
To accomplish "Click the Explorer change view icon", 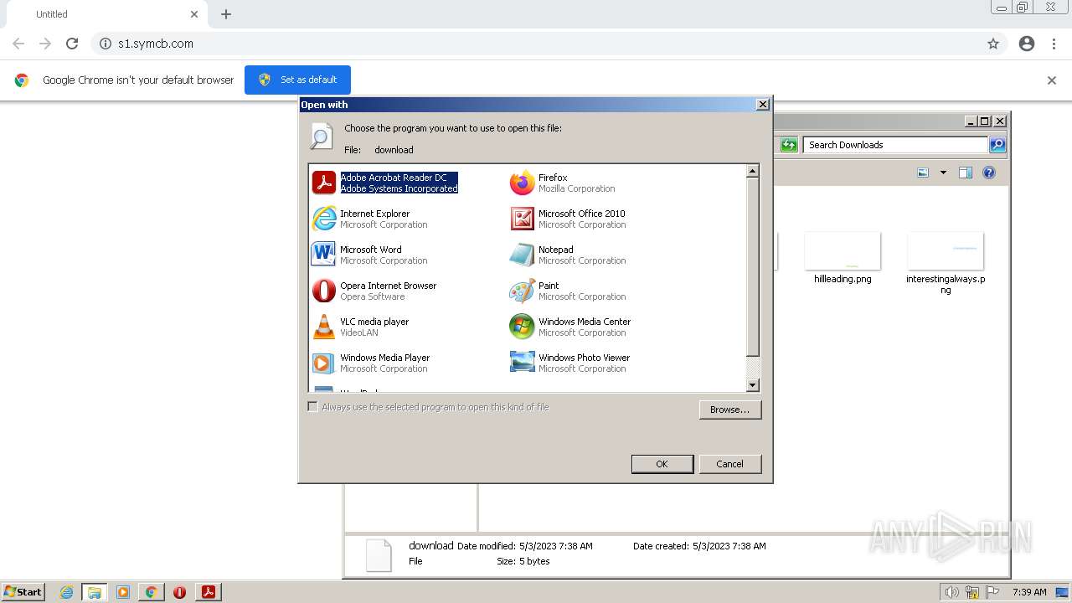I will (923, 173).
